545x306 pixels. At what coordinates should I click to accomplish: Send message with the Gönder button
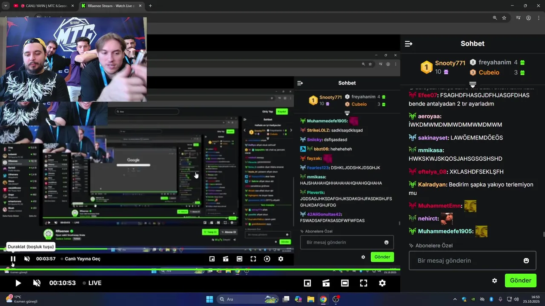520,280
